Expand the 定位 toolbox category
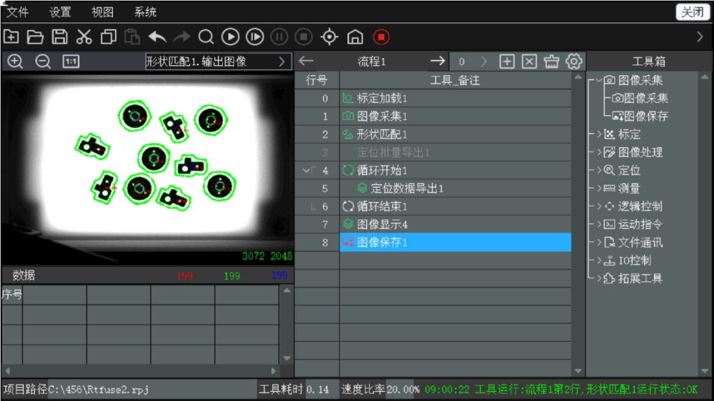Viewport: 714px width, 401px height. point(599,171)
